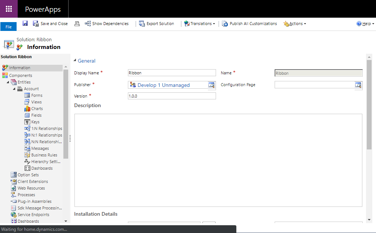Viewport: 376px width, 233px height.
Task: Click the Service Endpoints globe icon
Action: pyautogui.click(x=14, y=215)
